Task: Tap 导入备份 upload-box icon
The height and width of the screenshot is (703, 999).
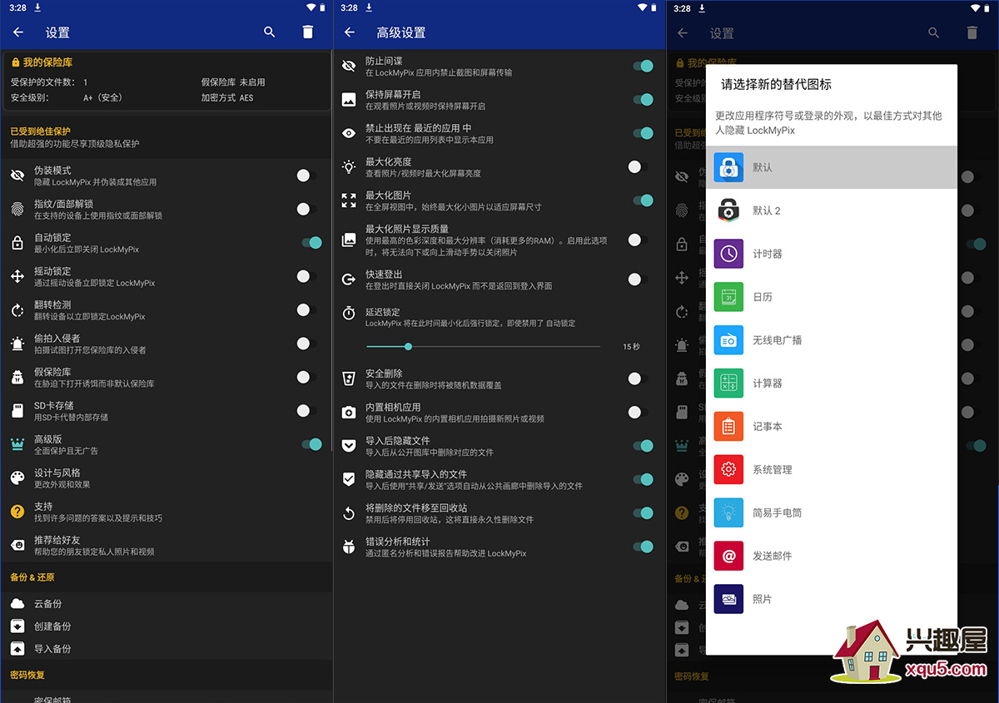Action: [17, 648]
